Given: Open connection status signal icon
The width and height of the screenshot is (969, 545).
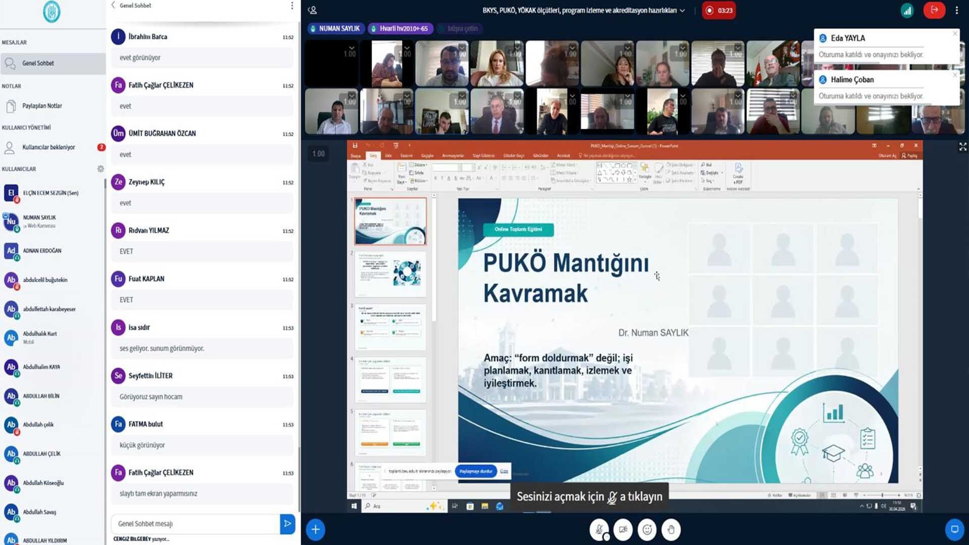Looking at the screenshot, I should click(x=907, y=10).
